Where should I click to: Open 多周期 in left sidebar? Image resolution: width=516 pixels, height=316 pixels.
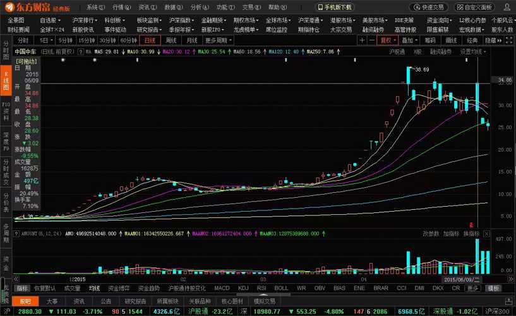point(6,233)
